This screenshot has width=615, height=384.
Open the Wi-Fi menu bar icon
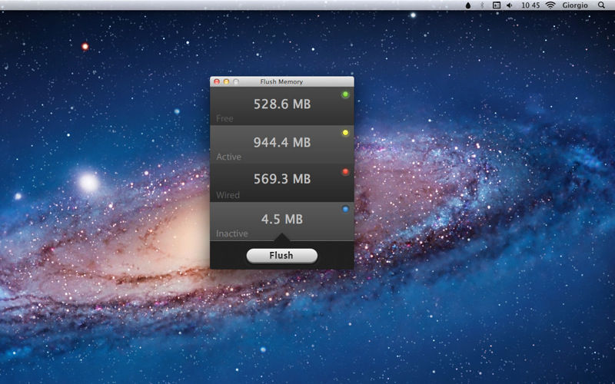(550, 5)
